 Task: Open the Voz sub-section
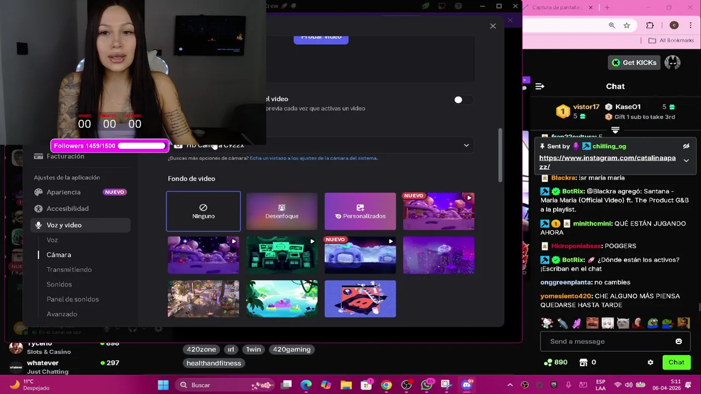pos(52,240)
